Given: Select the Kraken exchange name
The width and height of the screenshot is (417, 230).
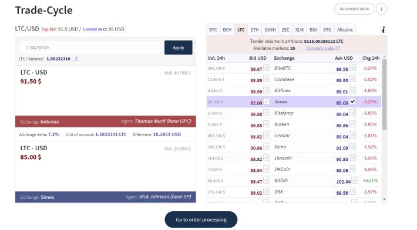Looking at the screenshot, I should pyautogui.click(x=282, y=124).
